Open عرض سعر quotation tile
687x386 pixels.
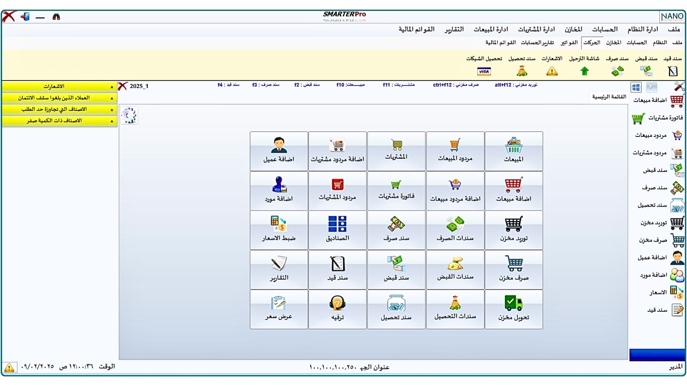[279, 309]
